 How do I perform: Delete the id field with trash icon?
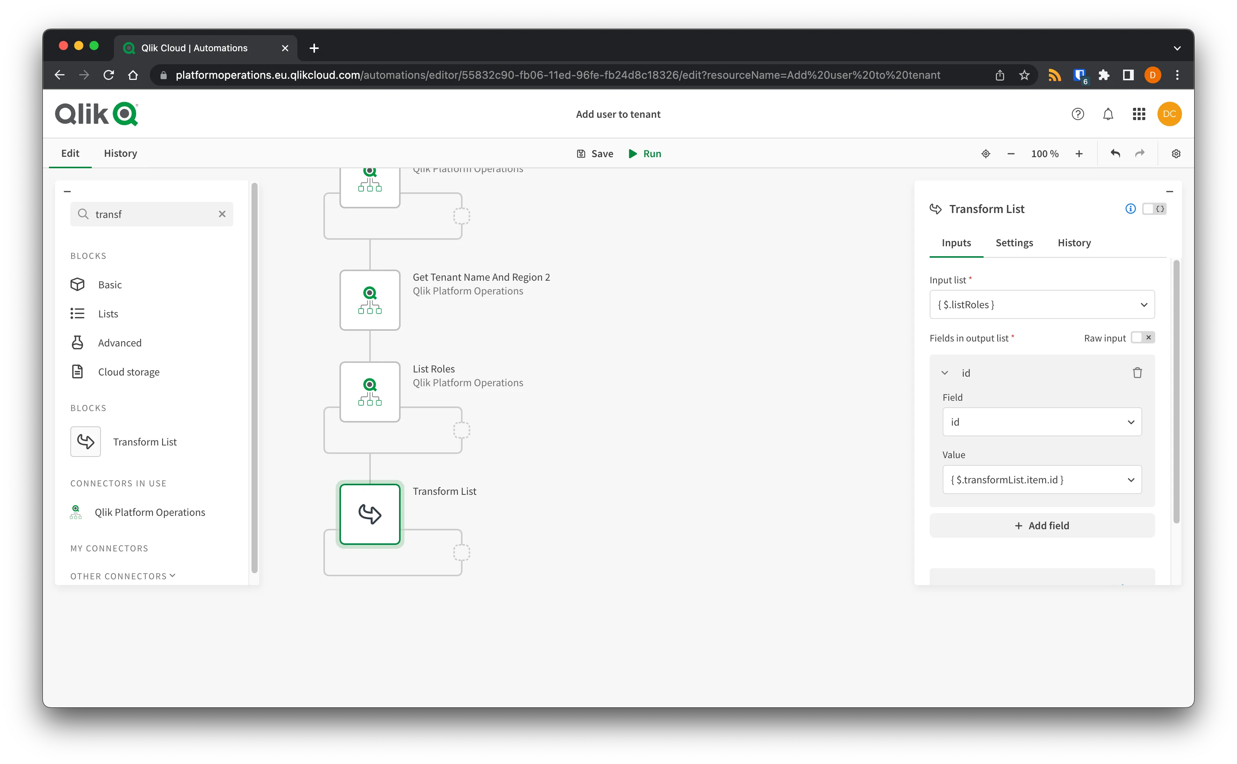point(1138,374)
